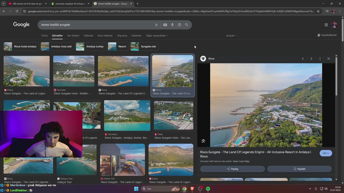Switch to the Haberler tab
Screen dimensions: 344x193
pyautogui.click(x=137, y=36)
